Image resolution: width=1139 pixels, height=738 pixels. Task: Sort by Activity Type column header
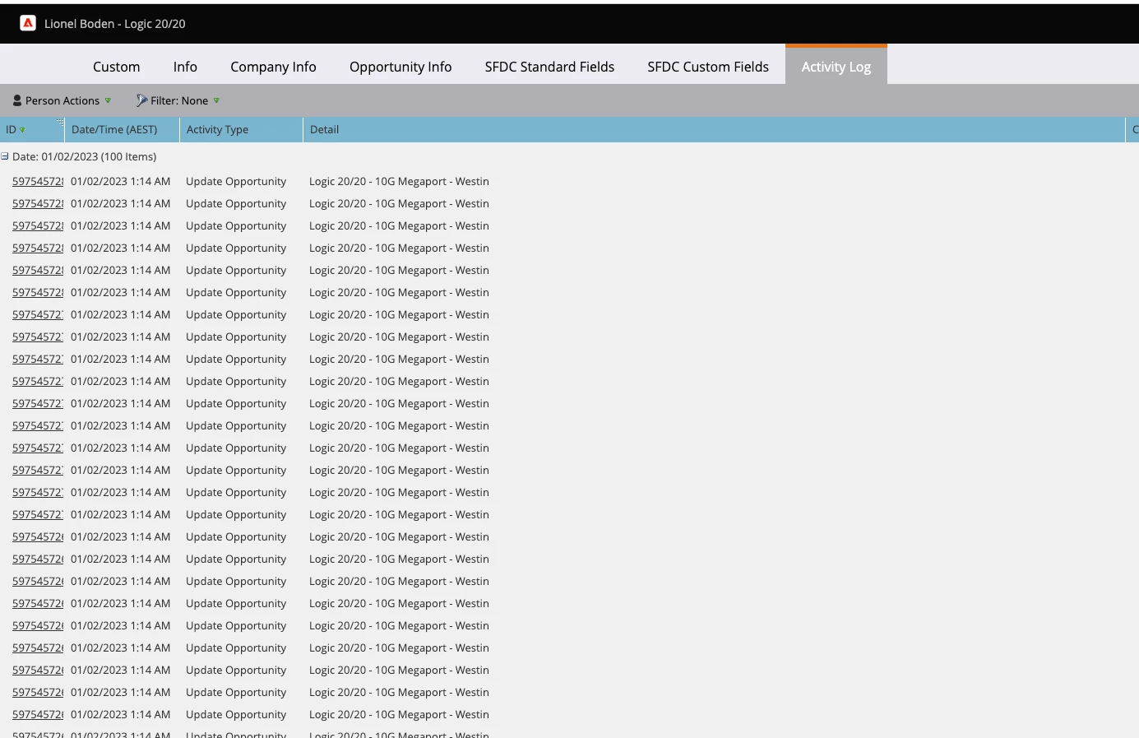pos(241,129)
